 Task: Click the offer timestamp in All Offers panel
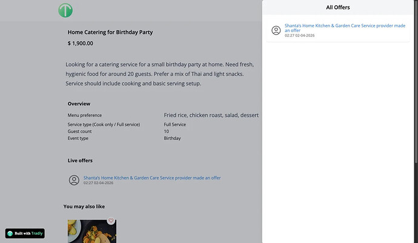299,36
